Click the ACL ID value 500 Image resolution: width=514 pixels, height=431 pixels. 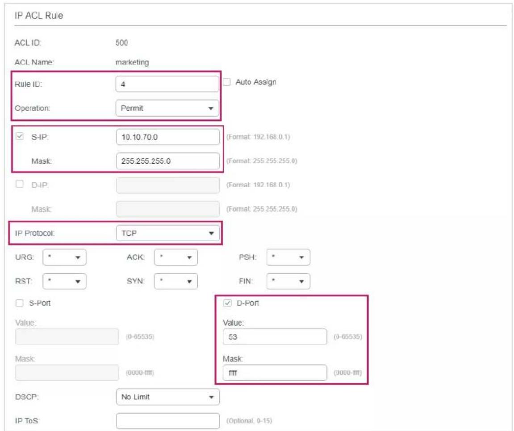pyautogui.click(x=121, y=42)
